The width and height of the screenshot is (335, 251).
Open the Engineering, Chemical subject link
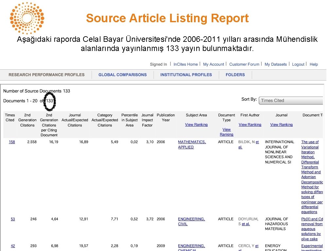pos(191,248)
